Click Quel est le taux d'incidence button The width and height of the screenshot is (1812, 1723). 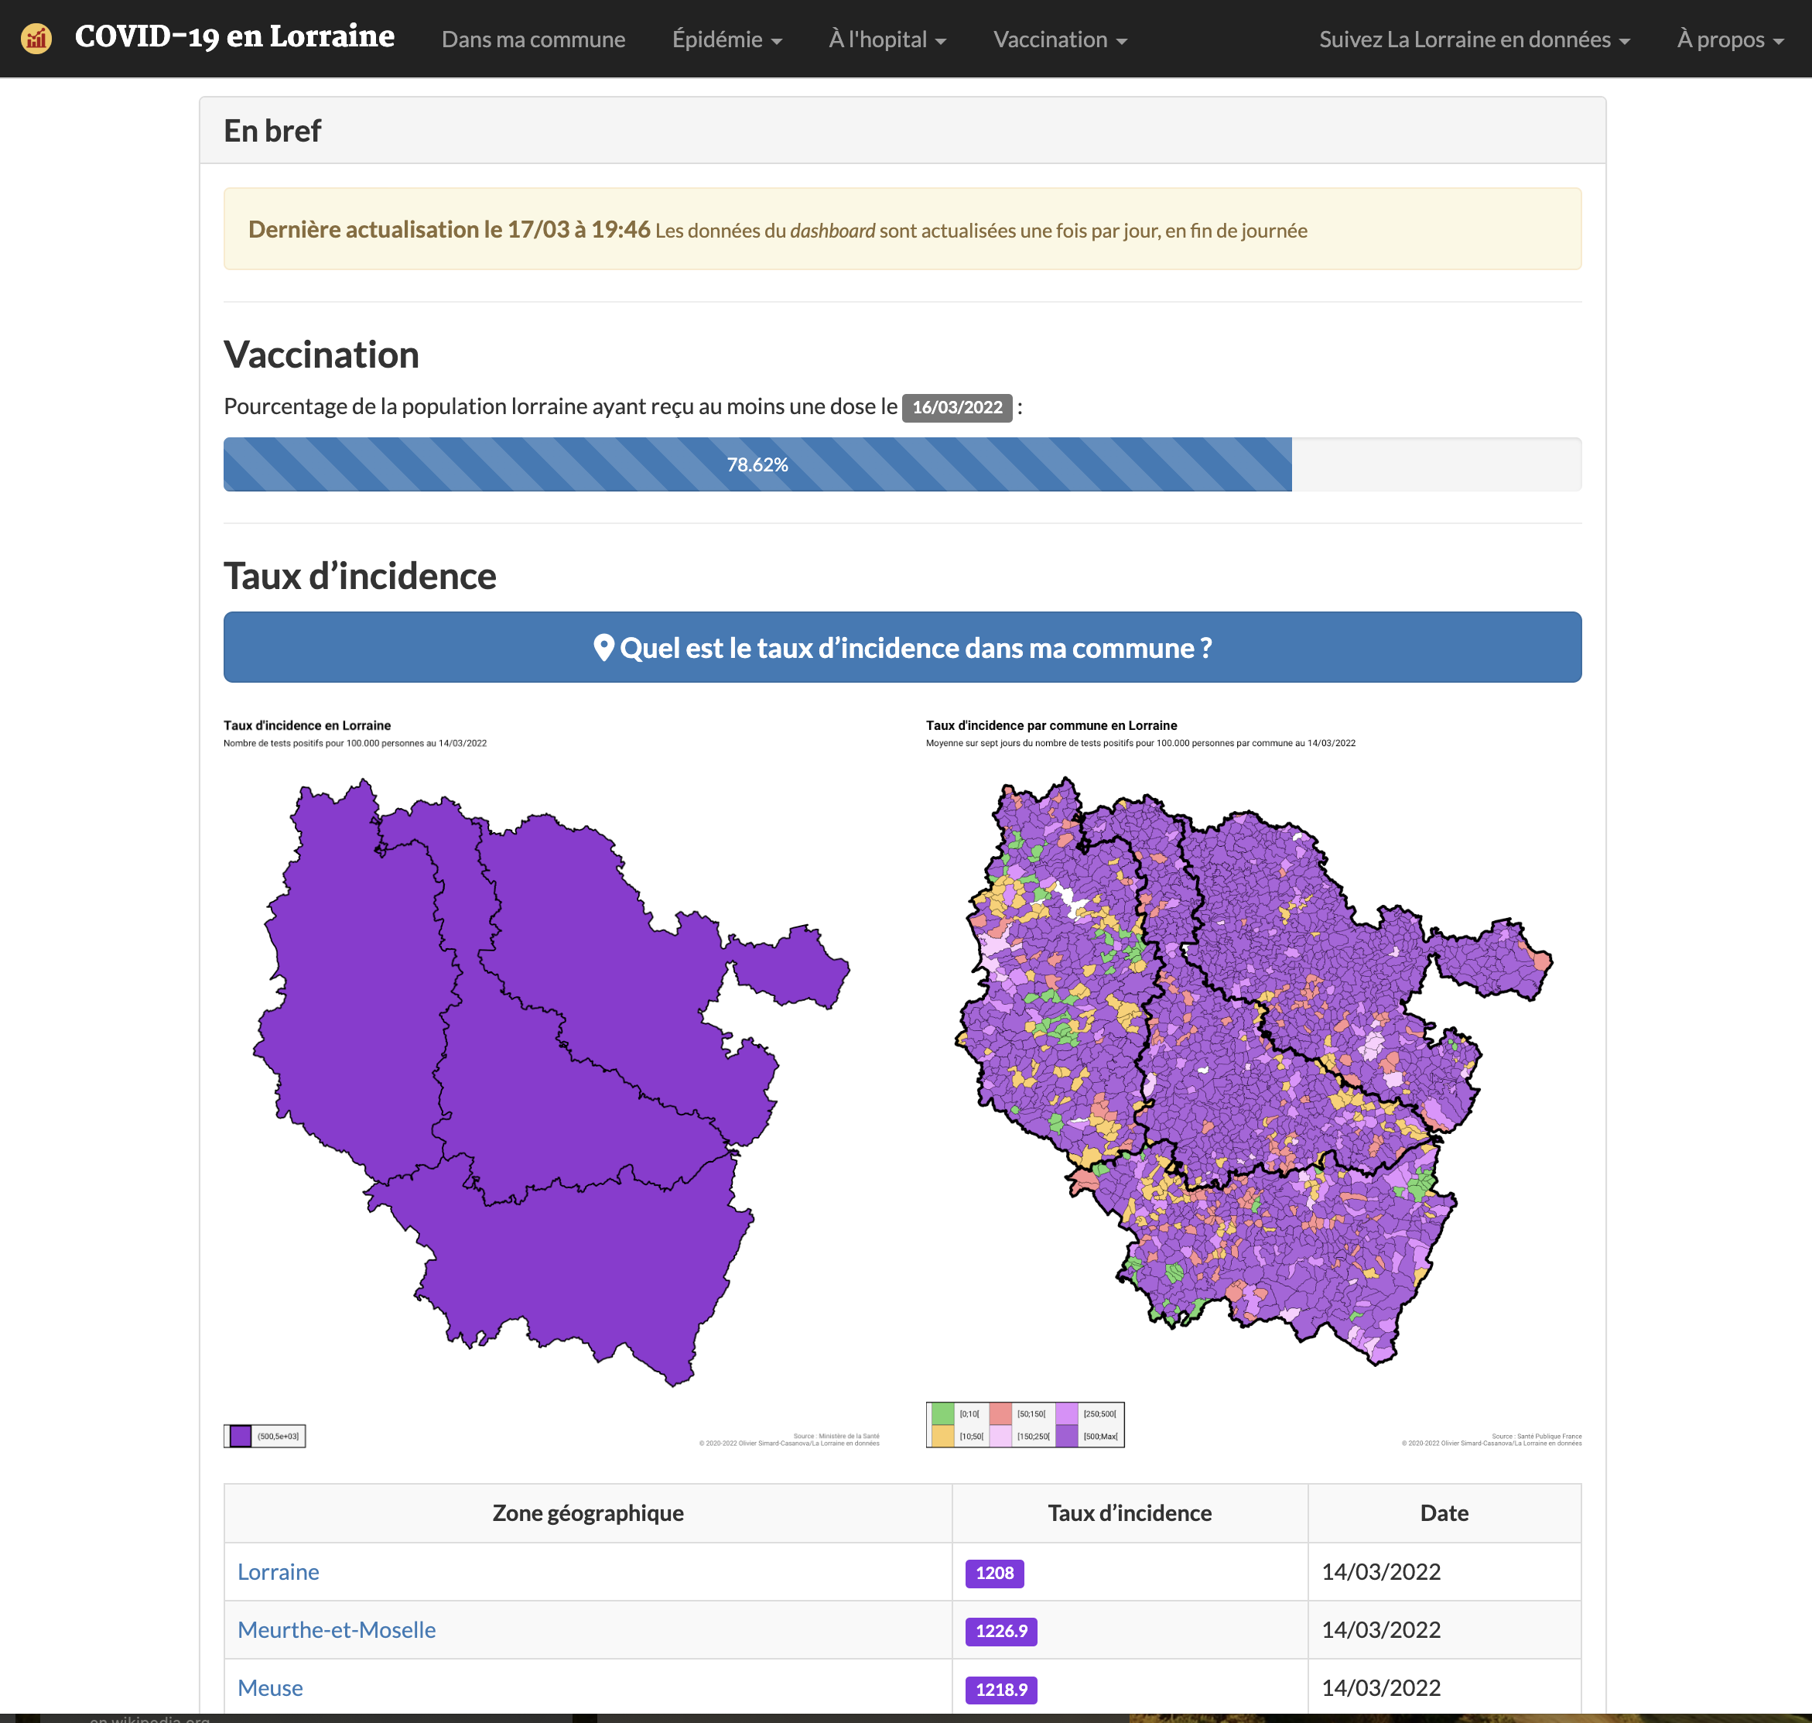[902, 648]
